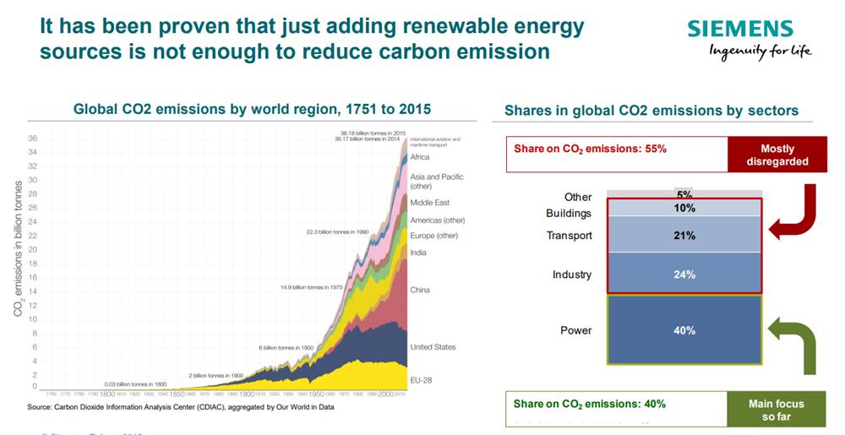The height and width of the screenshot is (435, 845).
Task: Select the Buildings 10% bar segment
Action: 684,208
